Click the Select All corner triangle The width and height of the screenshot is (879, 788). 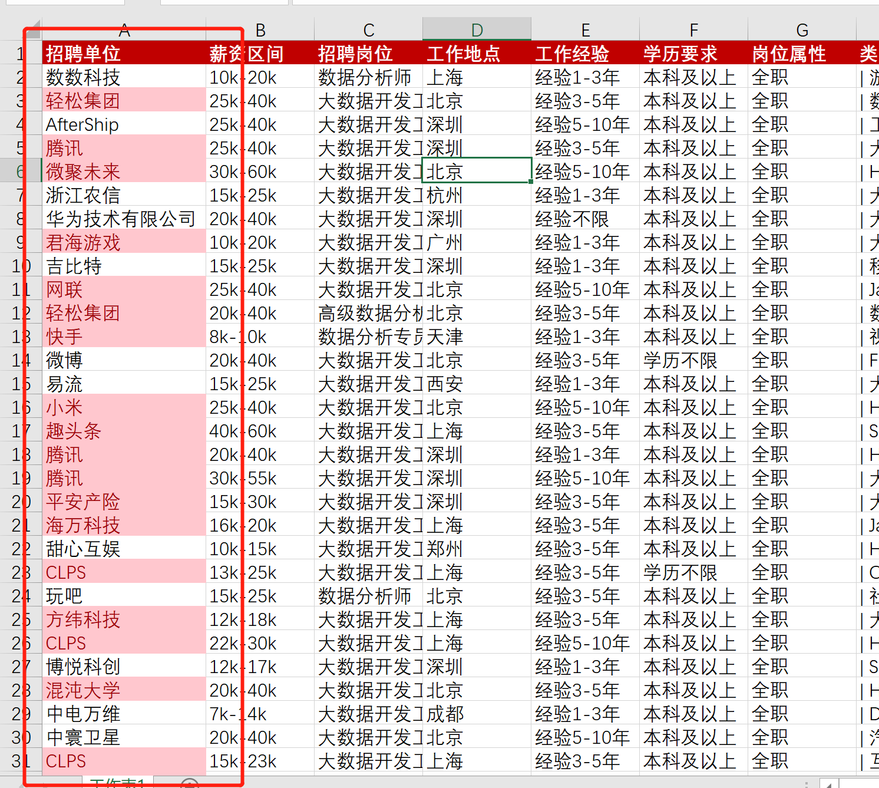click(33, 29)
